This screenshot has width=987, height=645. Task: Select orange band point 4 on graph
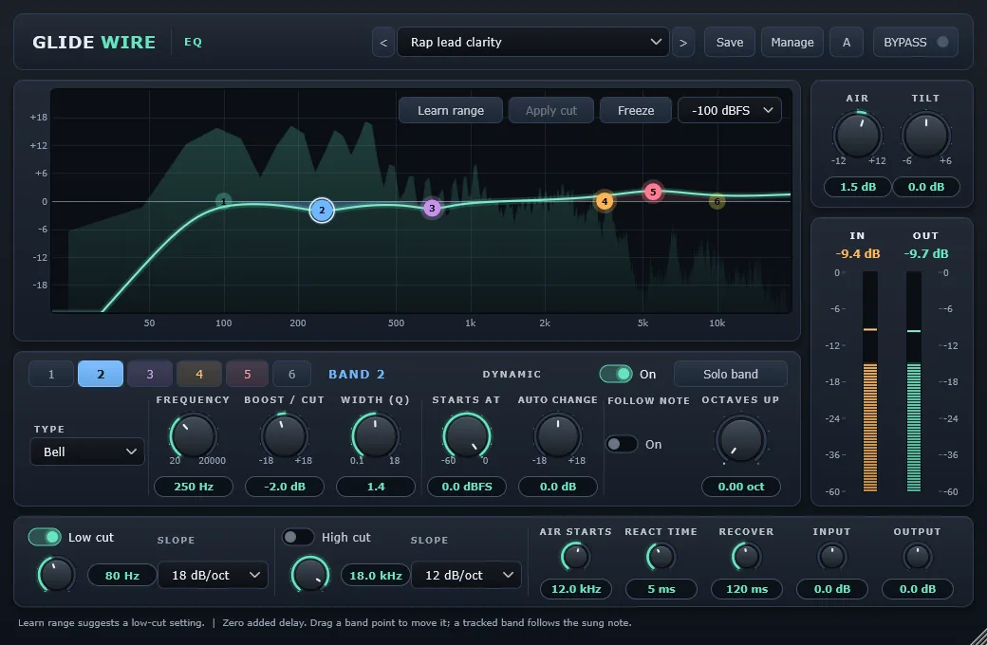click(605, 201)
